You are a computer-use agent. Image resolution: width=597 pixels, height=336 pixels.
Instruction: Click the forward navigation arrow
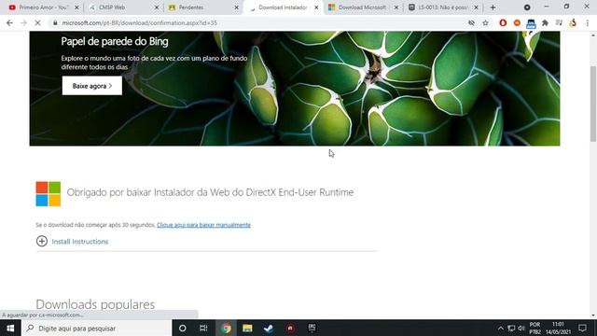point(23,22)
